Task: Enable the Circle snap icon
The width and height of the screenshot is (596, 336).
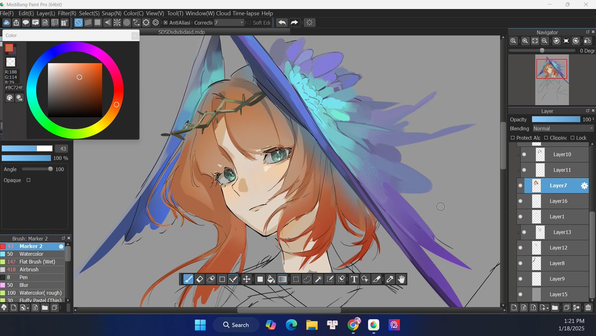Action: [127, 22]
